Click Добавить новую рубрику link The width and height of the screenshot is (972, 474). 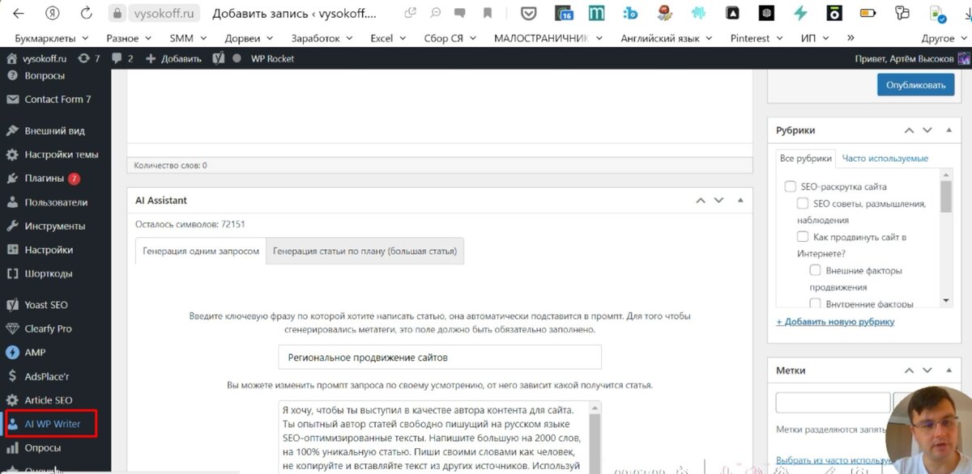click(x=835, y=322)
